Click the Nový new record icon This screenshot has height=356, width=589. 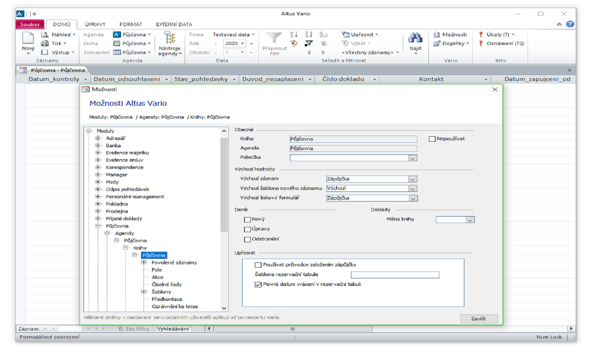coord(28,38)
